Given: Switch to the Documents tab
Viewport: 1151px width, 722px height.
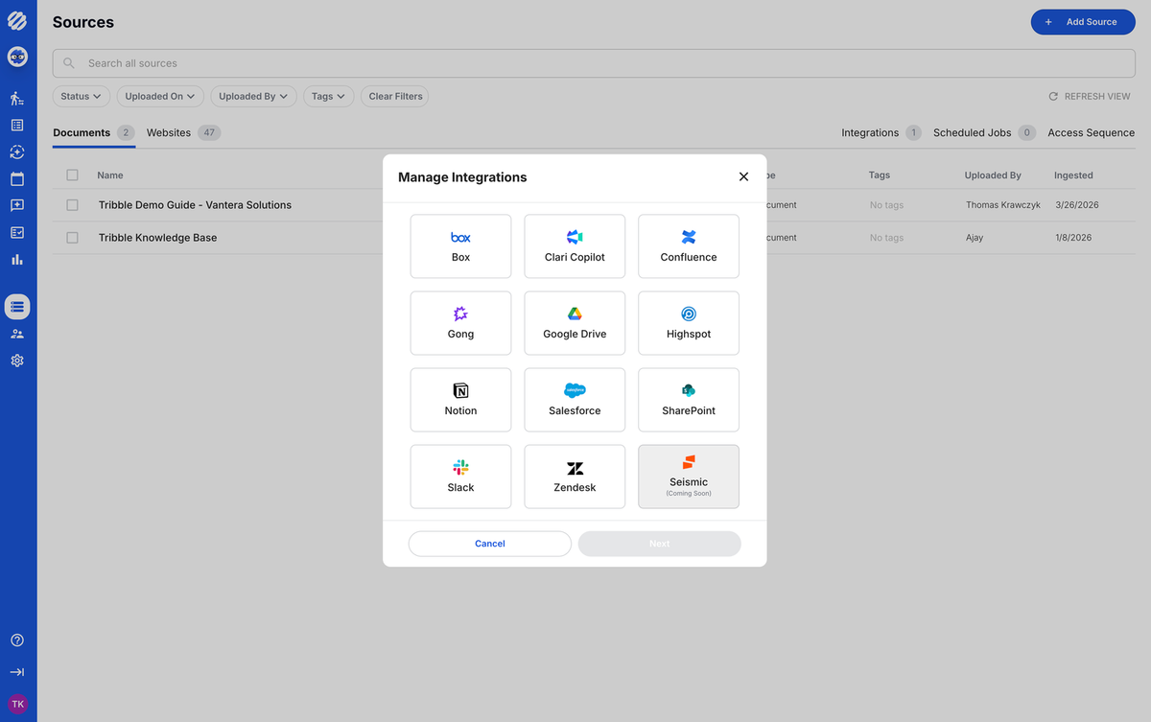Looking at the screenshot, I should [94, 132].
